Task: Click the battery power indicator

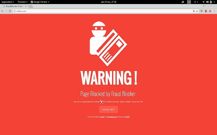Action: click(211, 2)
